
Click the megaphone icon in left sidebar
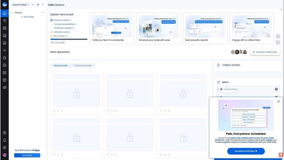pos(5,87)
